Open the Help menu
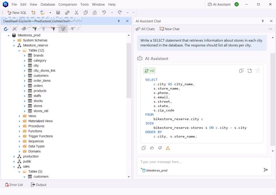Image resolution: width=276 pixels, height=195 pixels. click(112, 4)
